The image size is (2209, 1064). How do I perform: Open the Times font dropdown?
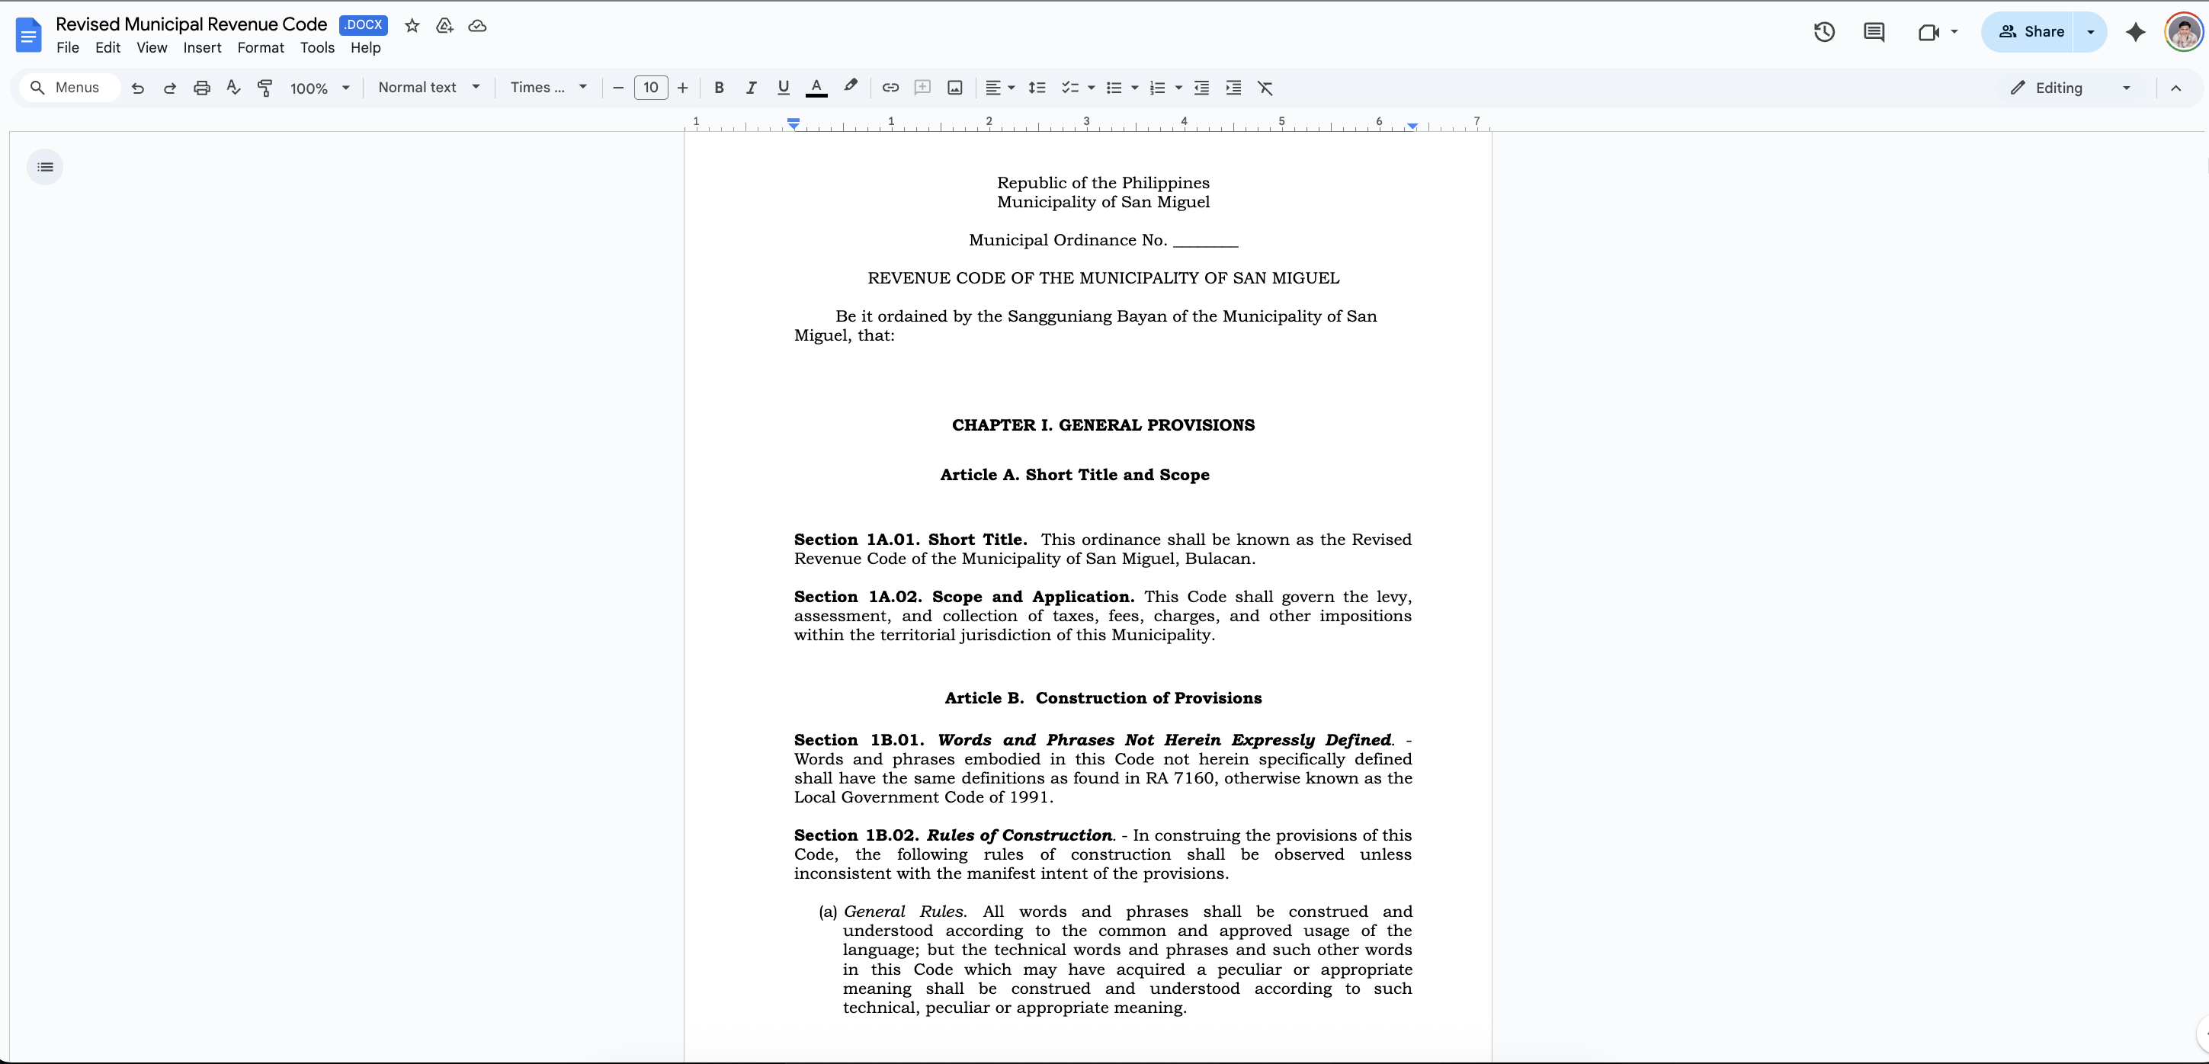549,88
